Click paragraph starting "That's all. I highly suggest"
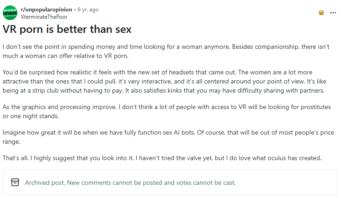 [162, 158]
